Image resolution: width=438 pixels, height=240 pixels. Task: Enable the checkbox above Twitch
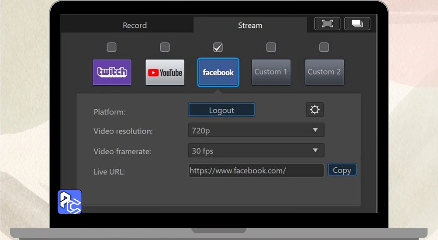click(112, 47)
